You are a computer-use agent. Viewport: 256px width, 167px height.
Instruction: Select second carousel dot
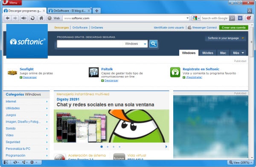tap(108, 147)
